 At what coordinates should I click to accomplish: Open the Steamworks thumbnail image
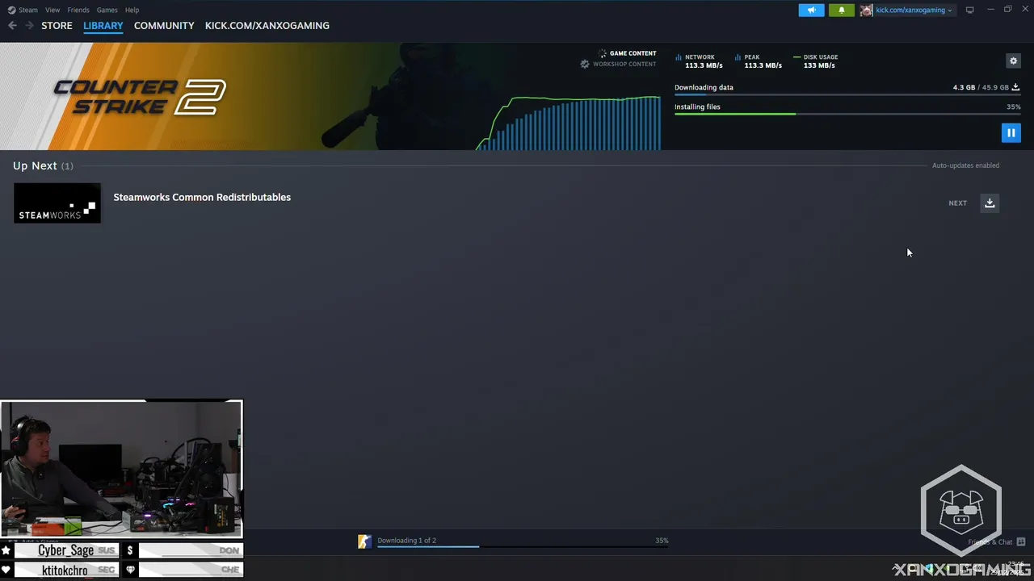click(57, 203)
